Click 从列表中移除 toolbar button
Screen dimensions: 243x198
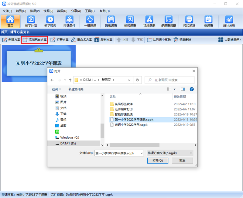tap(159, 40)
